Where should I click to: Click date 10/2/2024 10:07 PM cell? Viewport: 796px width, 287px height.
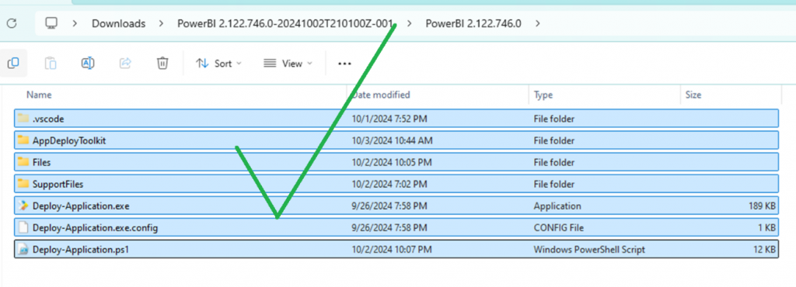[392, 250]
